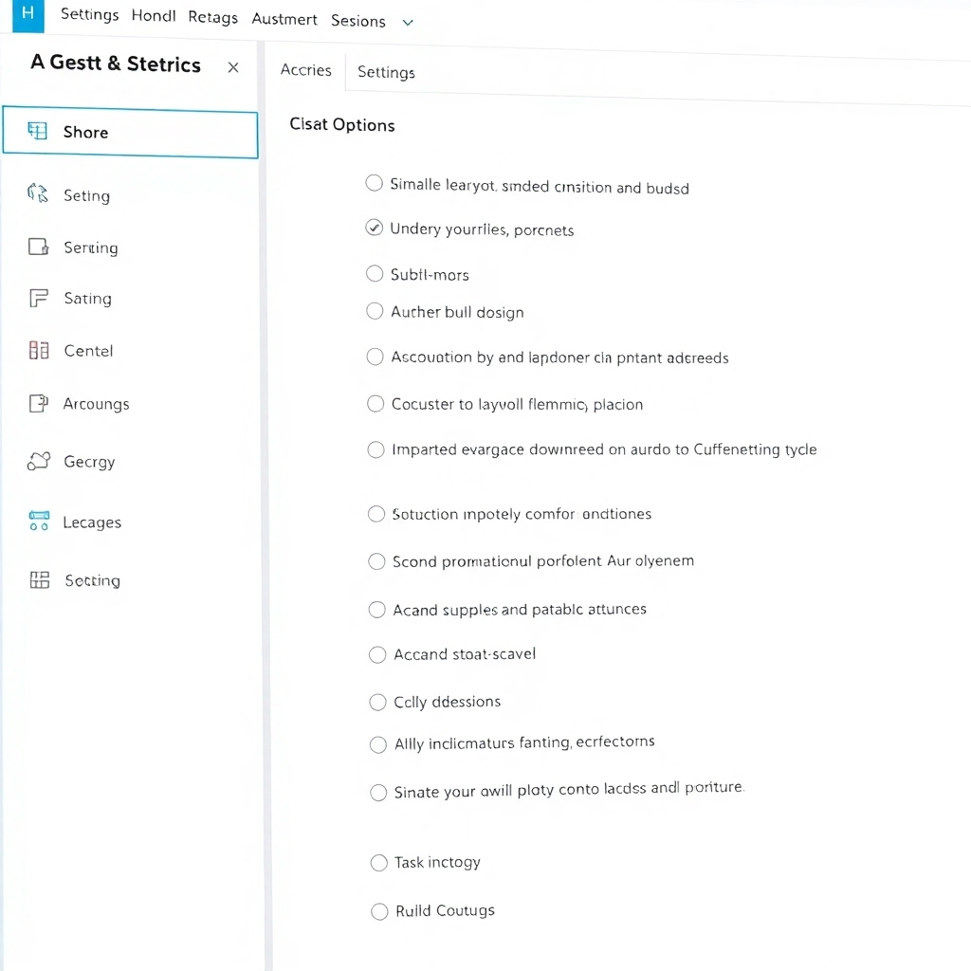This screenshot has height=971, width=971.
Task: Select the Simalle learyot radio option
Action: 374,183
